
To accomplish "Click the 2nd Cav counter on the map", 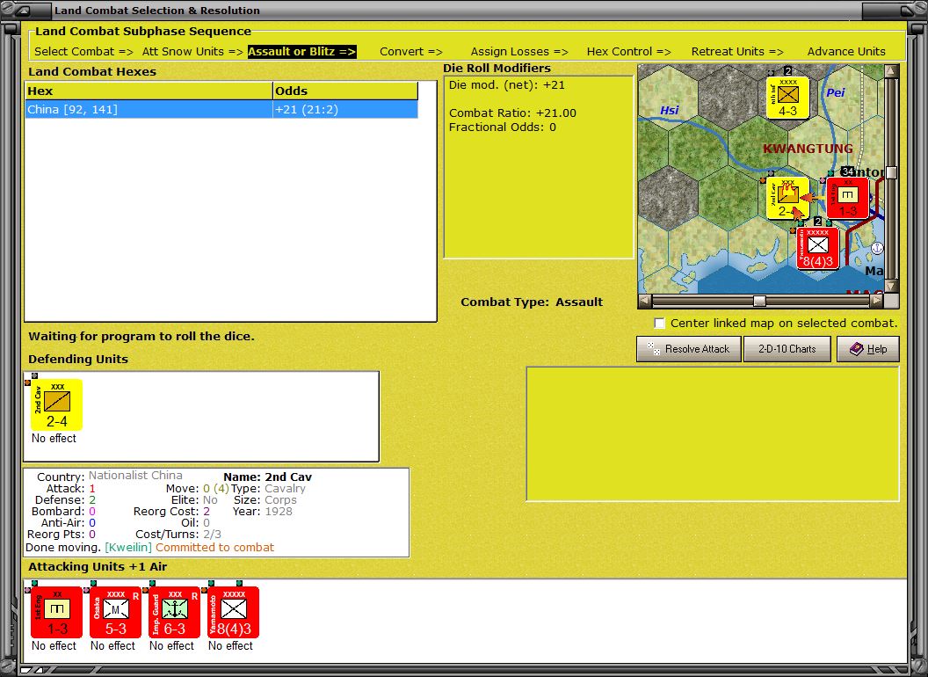I will (787, 199).
